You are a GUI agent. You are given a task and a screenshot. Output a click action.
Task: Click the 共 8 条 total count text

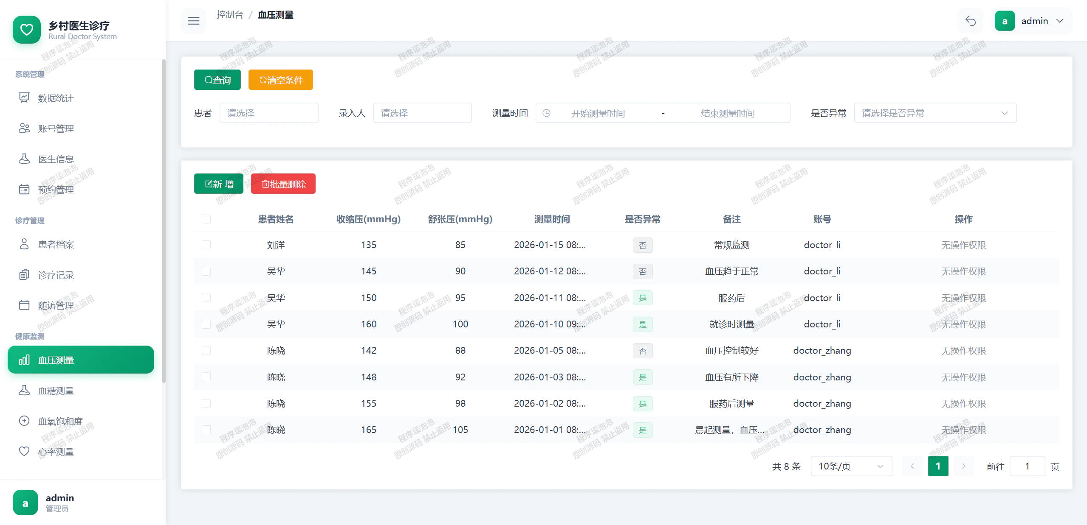pyautogui.click(x=786, y=466)
